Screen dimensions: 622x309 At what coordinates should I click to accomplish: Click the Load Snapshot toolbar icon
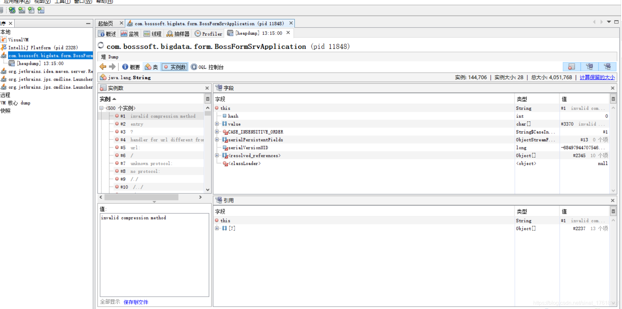pyautogui.click(x=41, y=10)
